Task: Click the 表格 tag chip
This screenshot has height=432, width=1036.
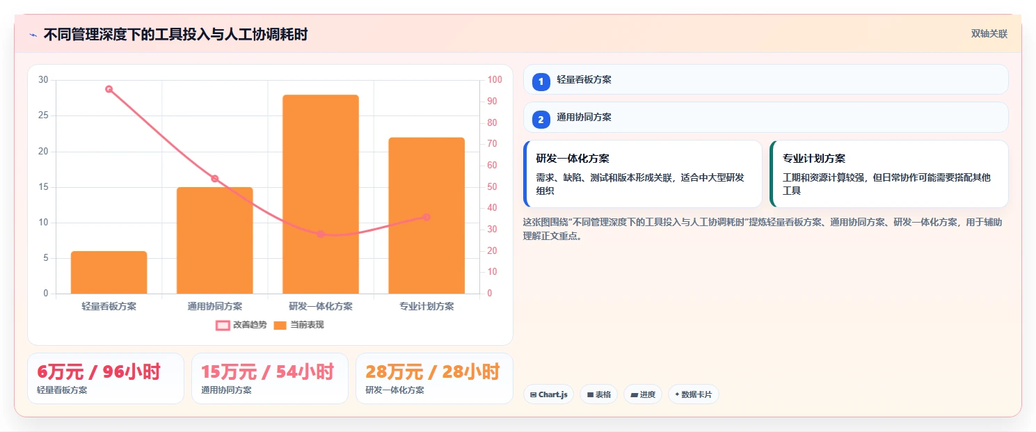Action: [x=598, y=394]
